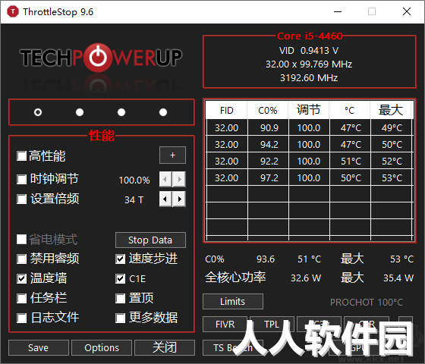The width and height of the screenshot is (425, 364).
Task: Enable the 设置倍频 checkbox
Action: 21,199
